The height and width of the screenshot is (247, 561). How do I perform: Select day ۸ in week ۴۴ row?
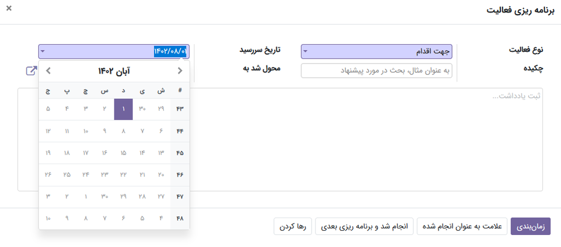[123, 131]
